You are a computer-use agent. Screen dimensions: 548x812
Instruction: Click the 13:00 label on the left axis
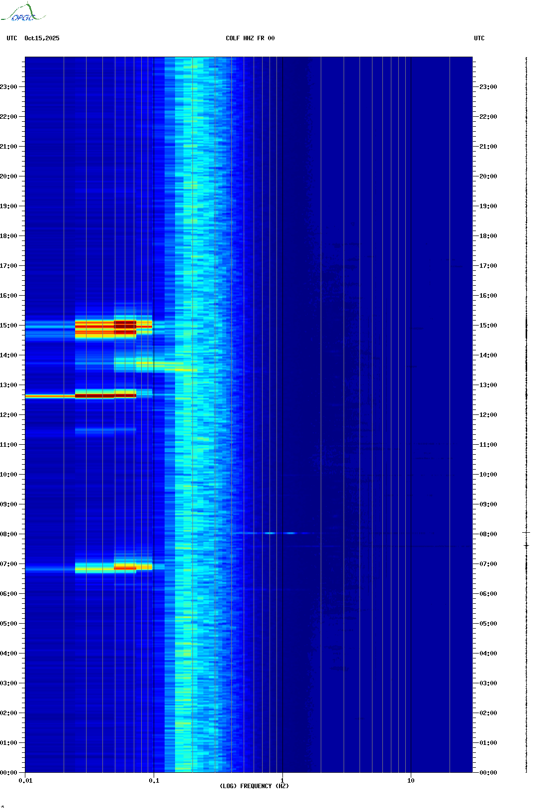point(8,385)
